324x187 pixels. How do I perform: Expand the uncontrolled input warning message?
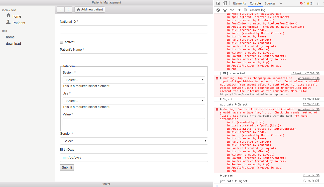(221, 78)
